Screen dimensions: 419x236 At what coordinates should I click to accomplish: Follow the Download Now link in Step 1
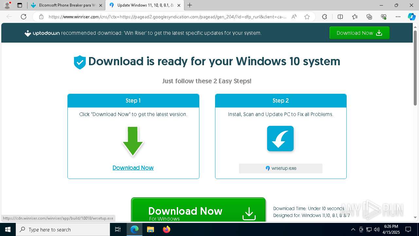pos(133,168)
